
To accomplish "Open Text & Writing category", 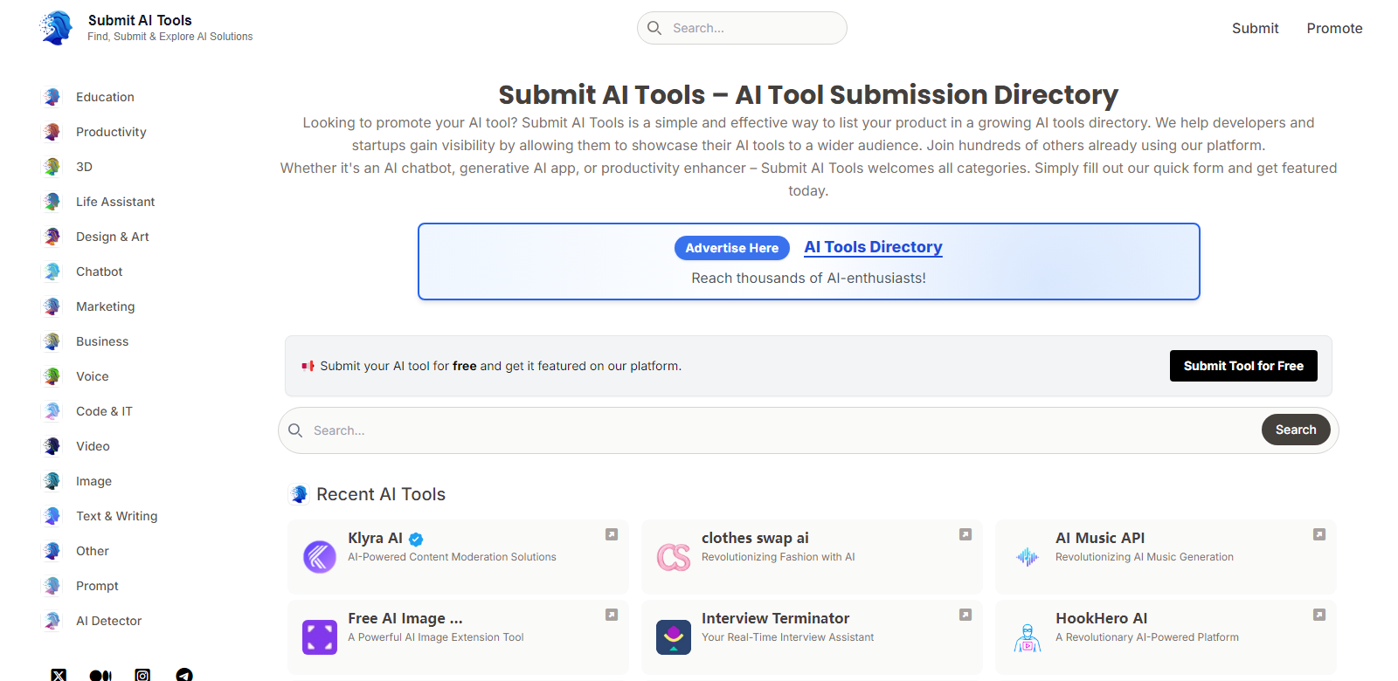I will [x=117, y=516].
